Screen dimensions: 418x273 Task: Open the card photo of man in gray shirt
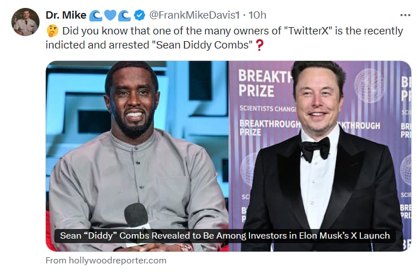point(137,156)
